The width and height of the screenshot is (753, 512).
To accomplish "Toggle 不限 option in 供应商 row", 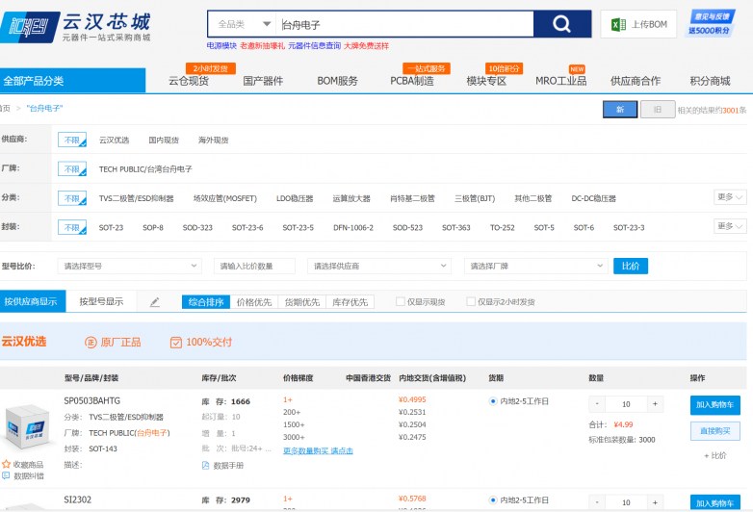I will click(x=72, y=140).
